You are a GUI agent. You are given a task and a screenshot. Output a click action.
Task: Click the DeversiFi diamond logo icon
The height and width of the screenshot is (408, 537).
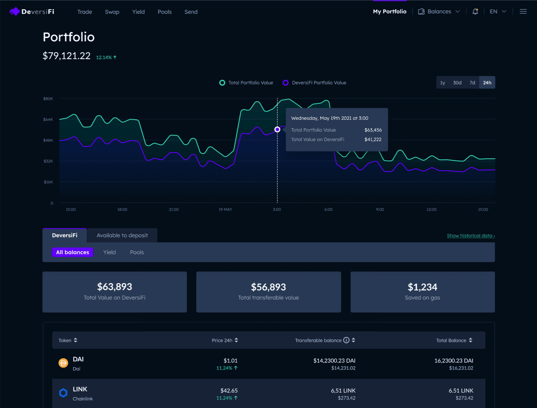point(15,12)
